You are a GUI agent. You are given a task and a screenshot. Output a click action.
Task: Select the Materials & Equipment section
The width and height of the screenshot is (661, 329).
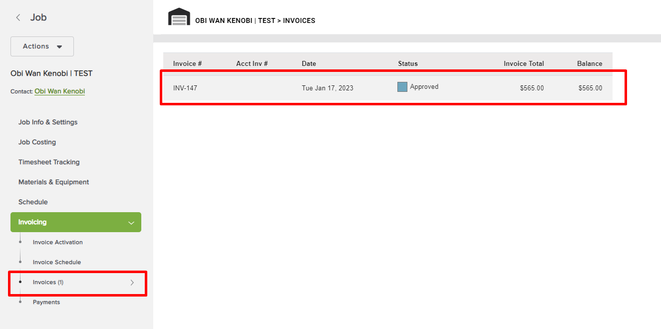53,182
